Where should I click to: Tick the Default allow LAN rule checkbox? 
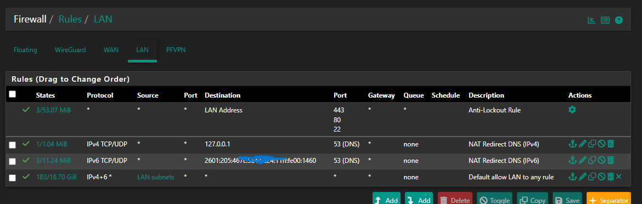pyautogui.click(x=12, y=178)
